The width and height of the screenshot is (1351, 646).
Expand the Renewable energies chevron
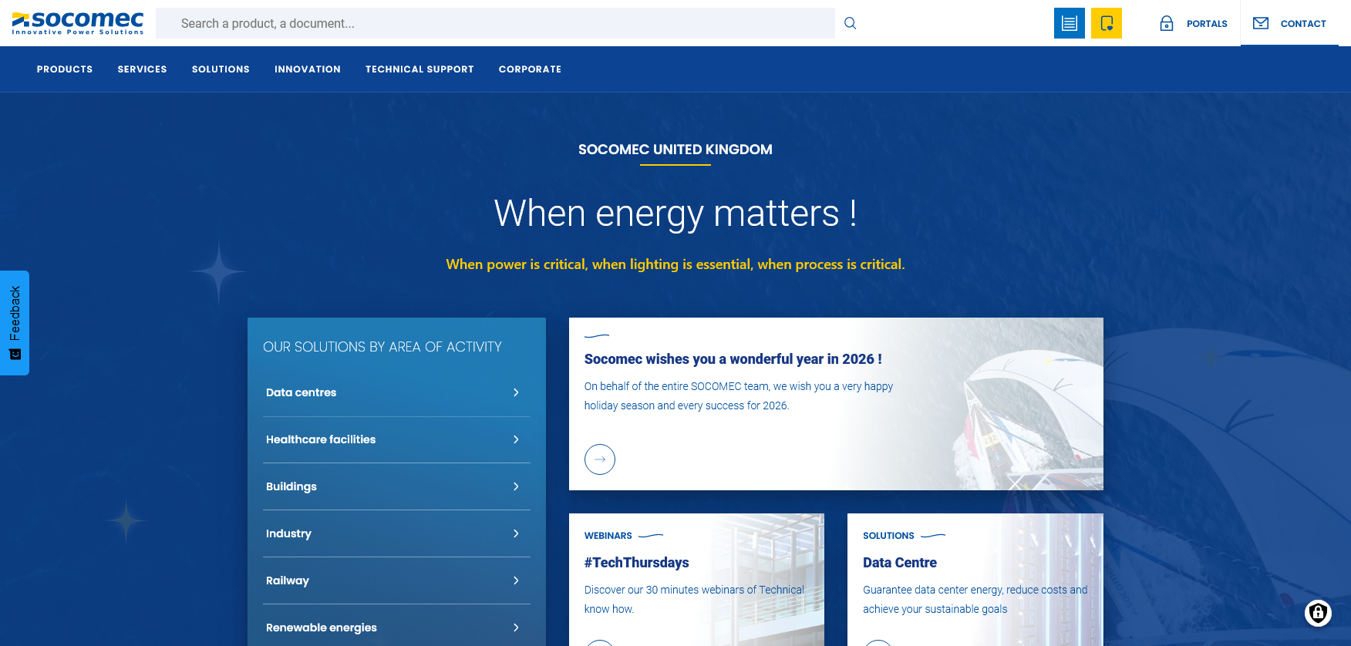516,627
